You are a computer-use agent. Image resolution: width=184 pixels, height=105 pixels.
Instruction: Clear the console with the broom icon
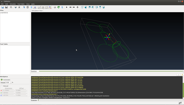[x=182, y=75]
